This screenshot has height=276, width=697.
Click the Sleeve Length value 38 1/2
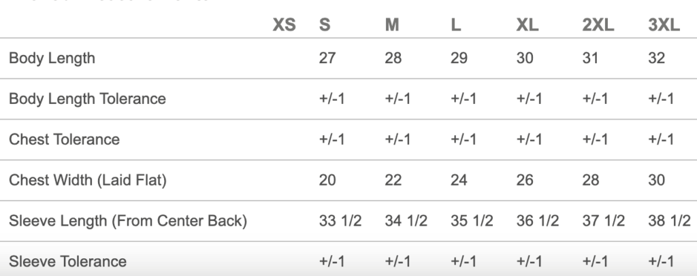pos(670,221)
